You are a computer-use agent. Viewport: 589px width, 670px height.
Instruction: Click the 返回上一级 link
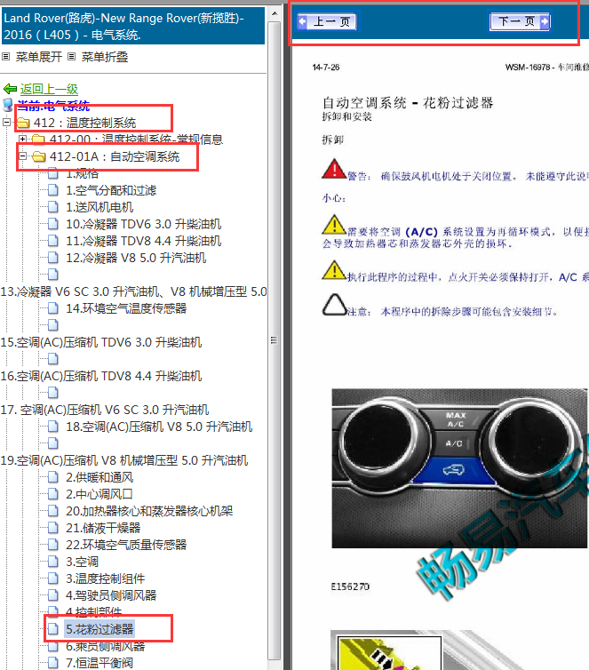click(x=49, y=90)
